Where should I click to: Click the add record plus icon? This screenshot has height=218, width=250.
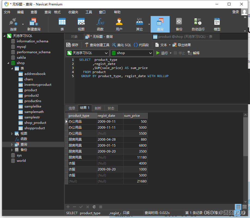68,207
